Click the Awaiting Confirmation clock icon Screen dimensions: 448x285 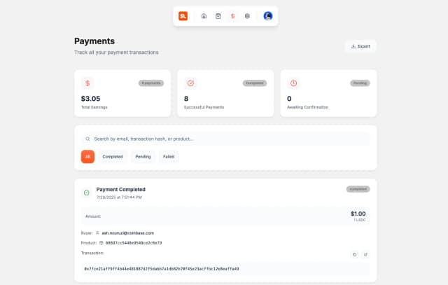294,83
